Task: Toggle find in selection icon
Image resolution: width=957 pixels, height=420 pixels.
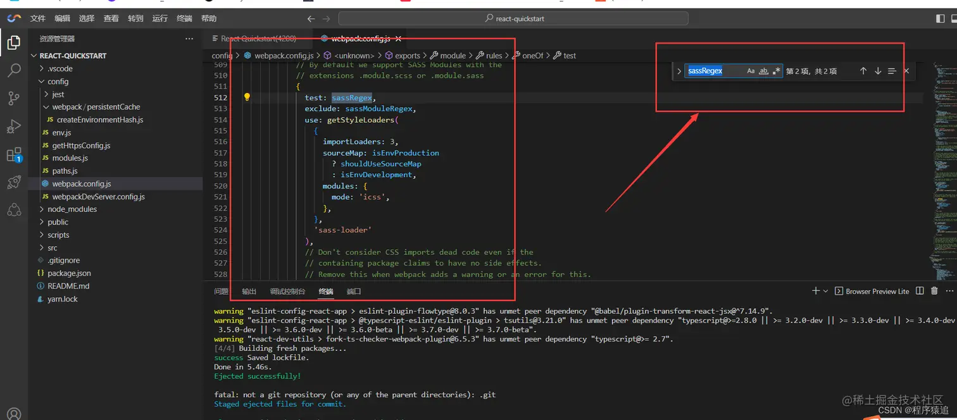Action: pos(892,71)
